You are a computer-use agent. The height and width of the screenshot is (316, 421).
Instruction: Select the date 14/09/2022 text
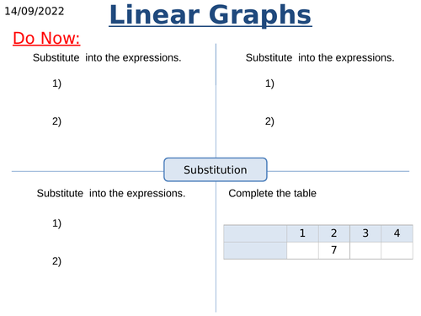pyautogui.click(x=35, y=11)
